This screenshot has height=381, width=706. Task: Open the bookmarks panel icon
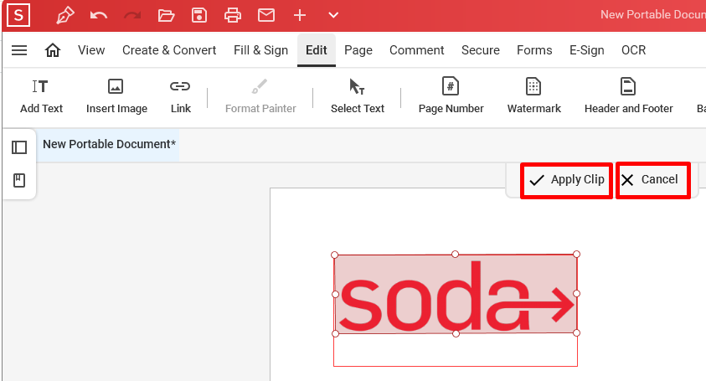pos(19,181)
